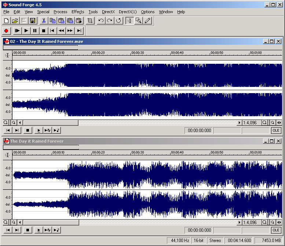Viewport: 285px width, 246px height.
Task: Click position field 00:00:00.000 in lower window
Action: click(200, 230)
